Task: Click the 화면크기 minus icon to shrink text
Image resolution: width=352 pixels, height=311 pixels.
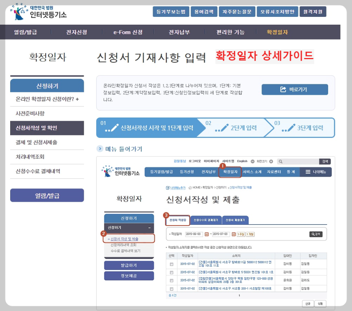Action: pos(253,161)
